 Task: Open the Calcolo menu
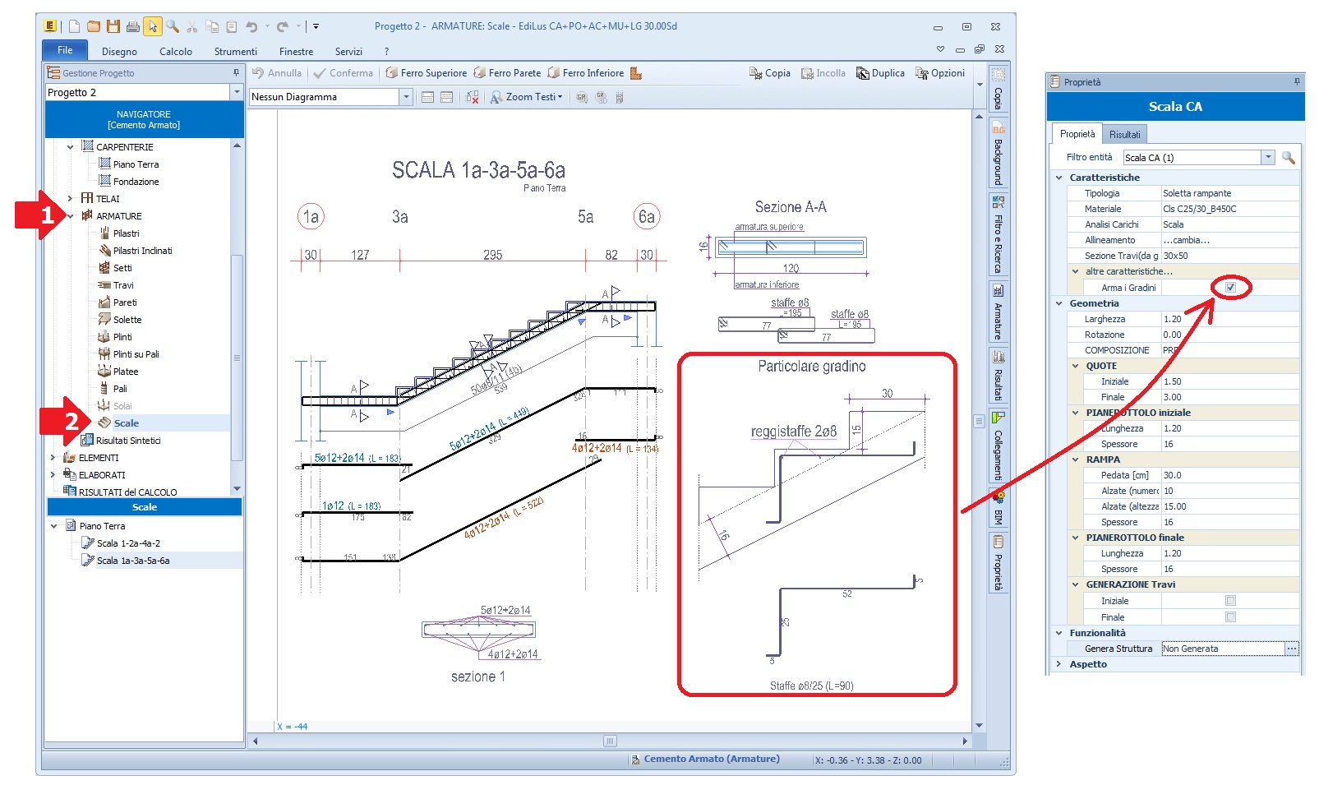175,51
